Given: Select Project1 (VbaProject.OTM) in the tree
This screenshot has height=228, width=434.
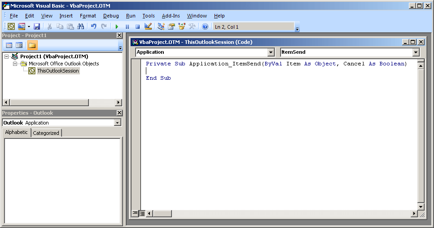Looking at the screenshot, I should point(54,56).
